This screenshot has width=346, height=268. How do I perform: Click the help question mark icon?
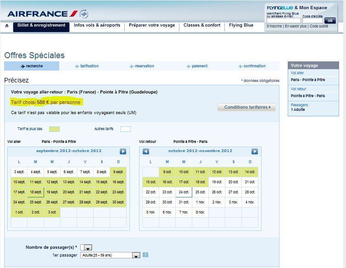(145, 255)
